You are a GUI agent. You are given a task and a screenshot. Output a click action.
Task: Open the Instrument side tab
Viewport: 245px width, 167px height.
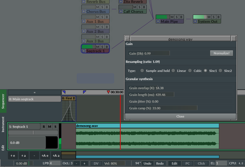(3, 124)
